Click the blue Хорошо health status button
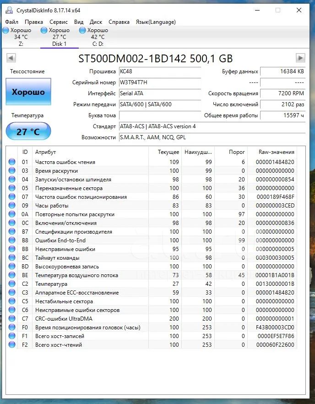Viewport: 315px width, 404px height. click(28, 92)
